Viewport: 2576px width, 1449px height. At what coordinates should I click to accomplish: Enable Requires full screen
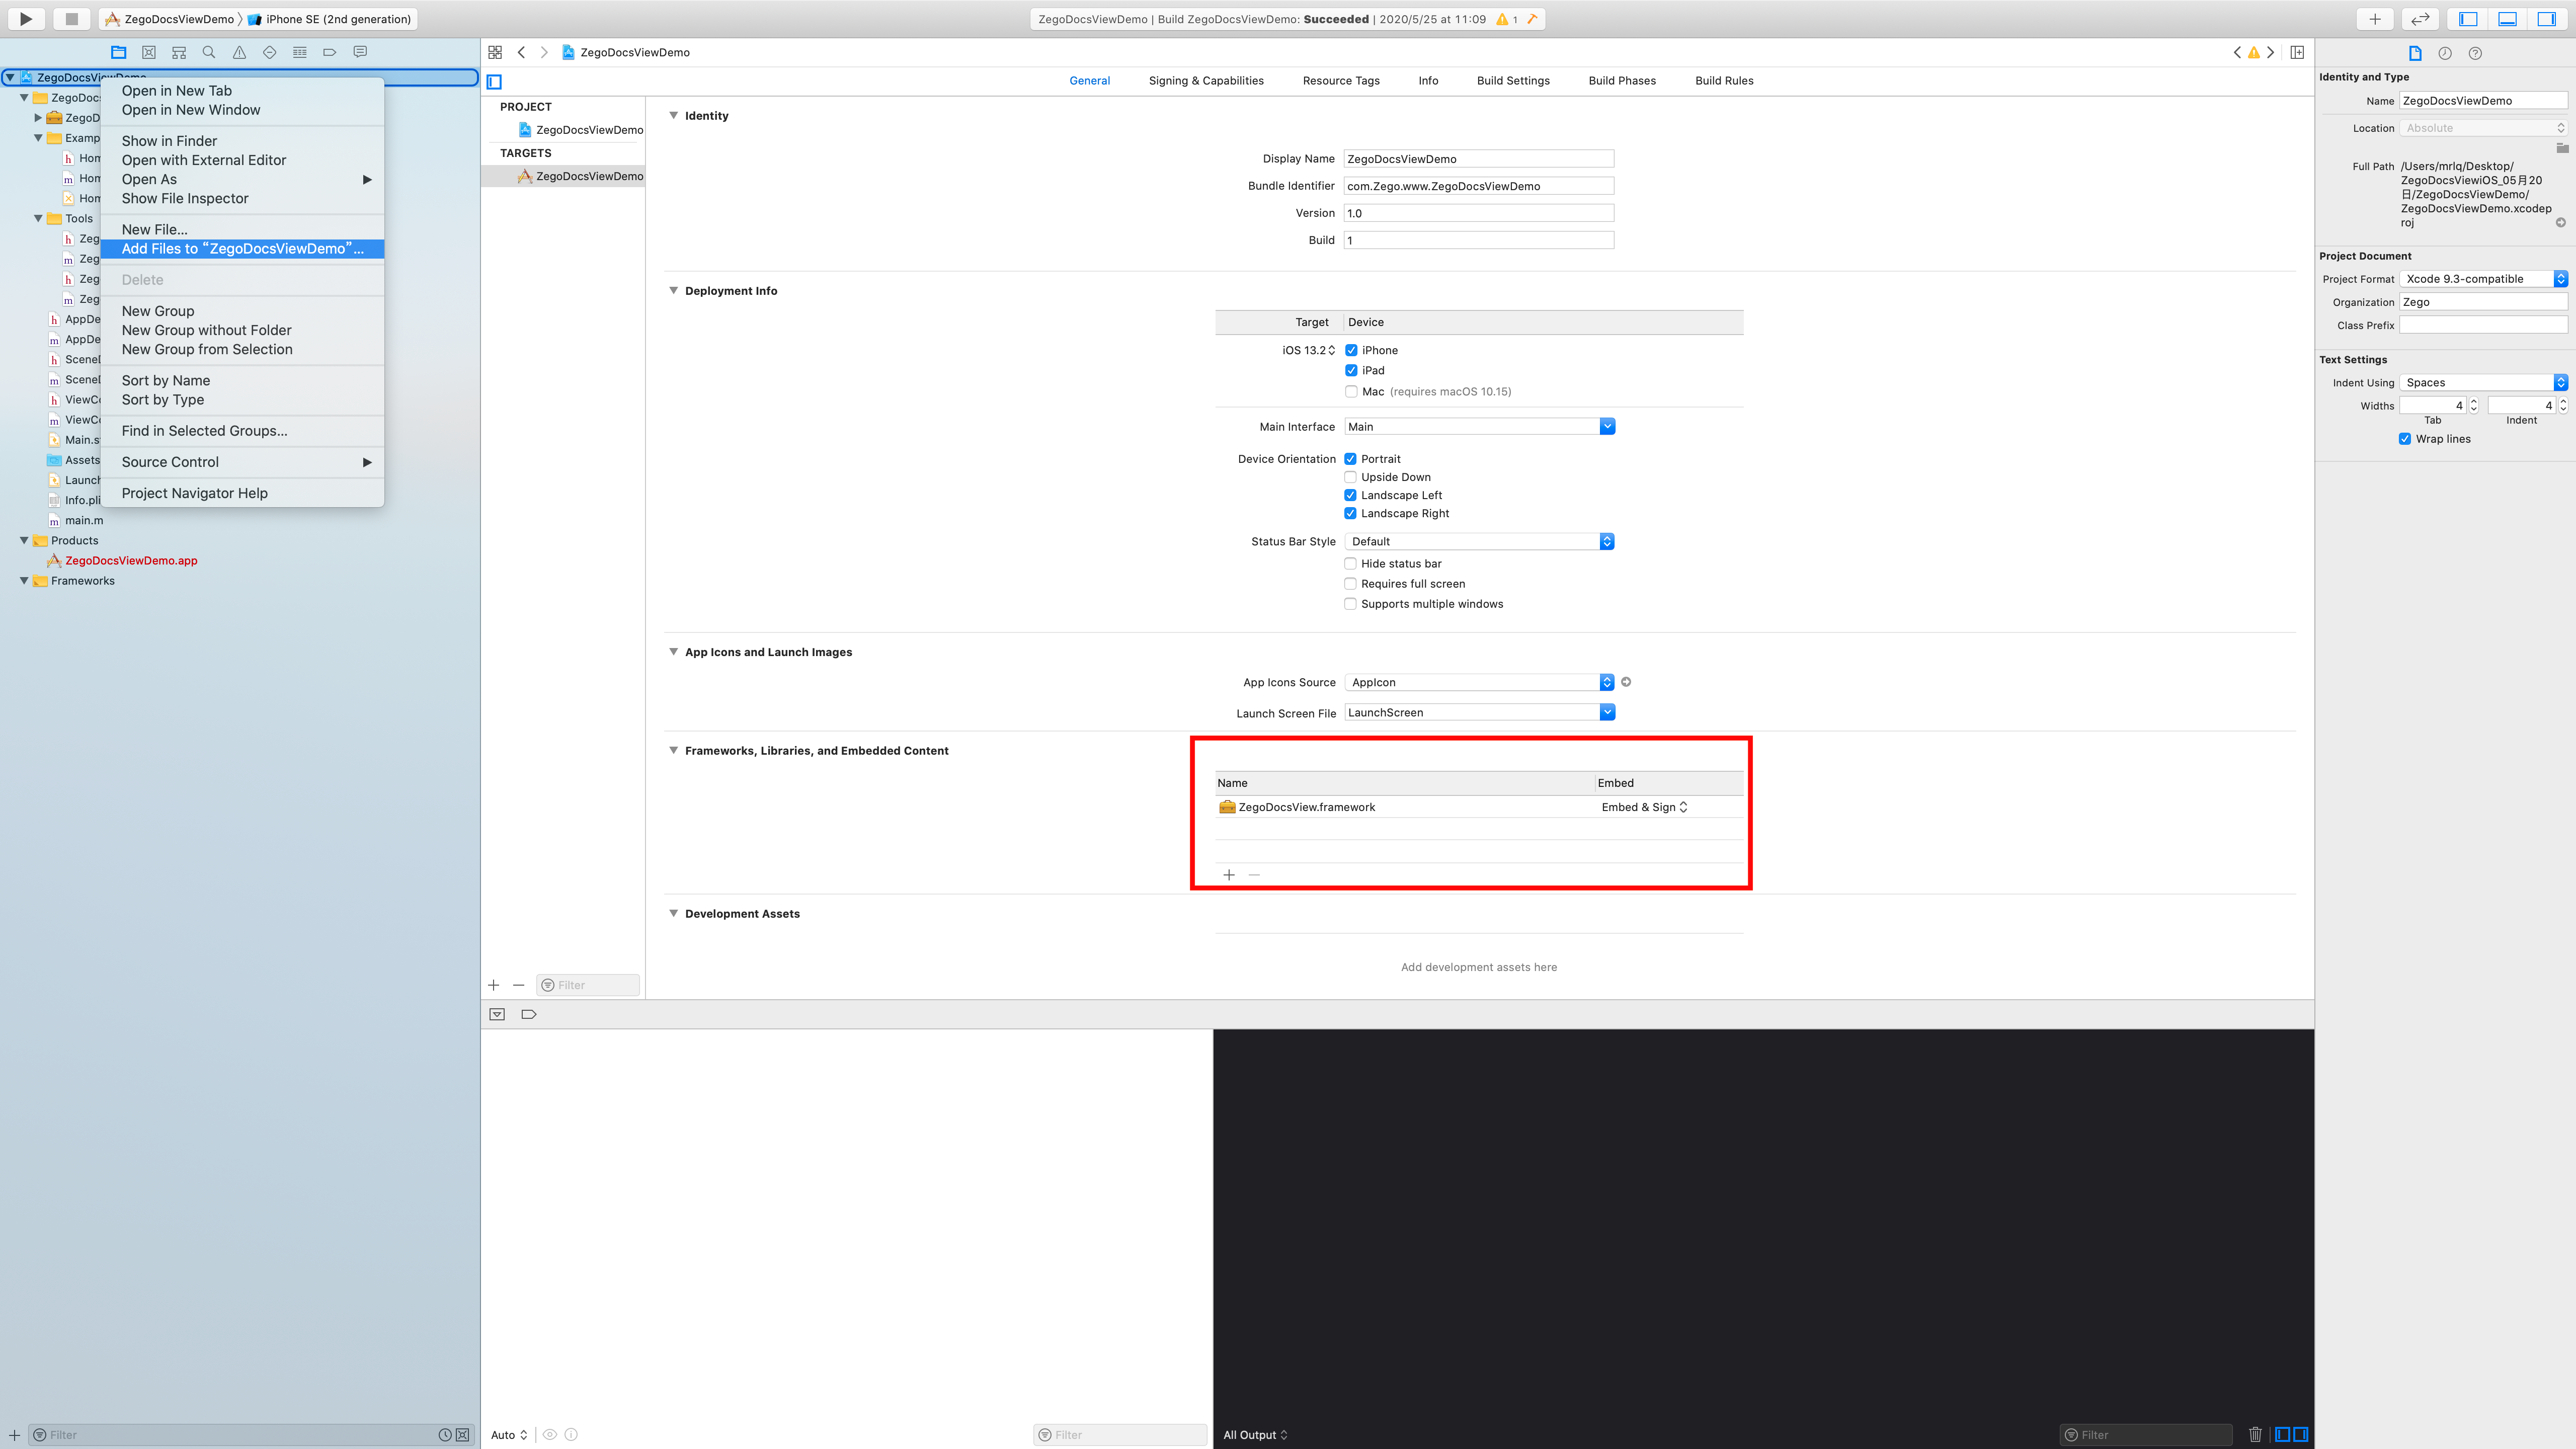click(1350, 583)
